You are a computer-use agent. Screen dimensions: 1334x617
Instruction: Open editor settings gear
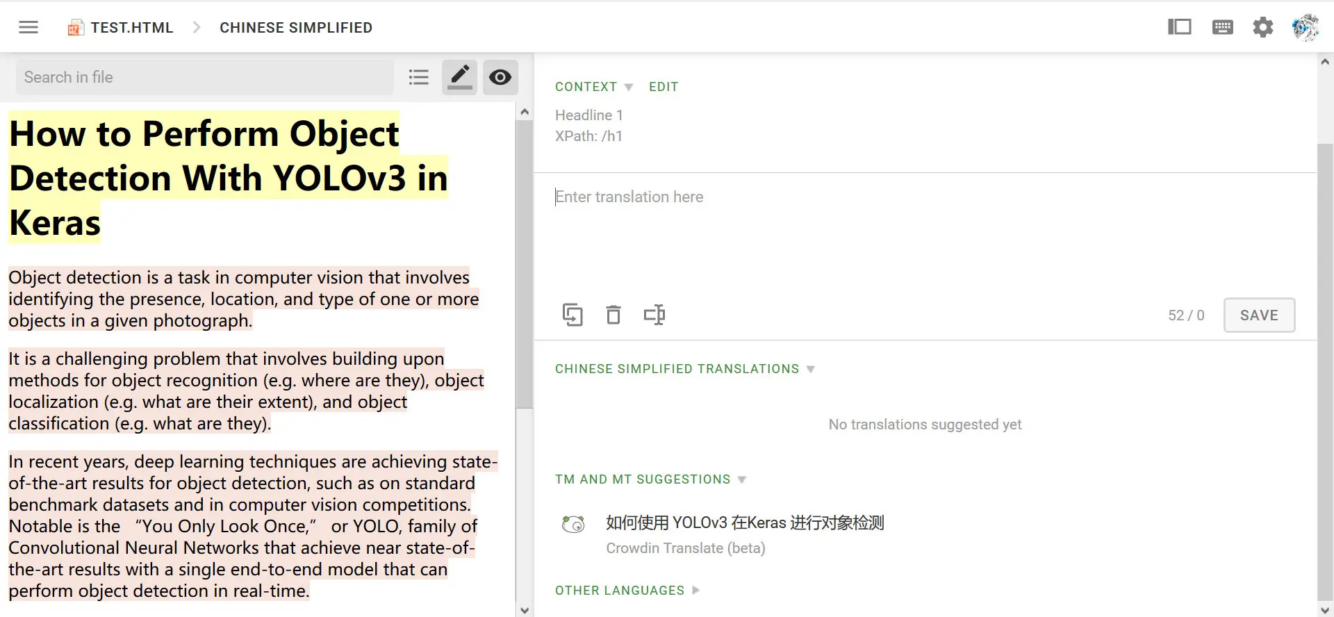point(1263,27)
